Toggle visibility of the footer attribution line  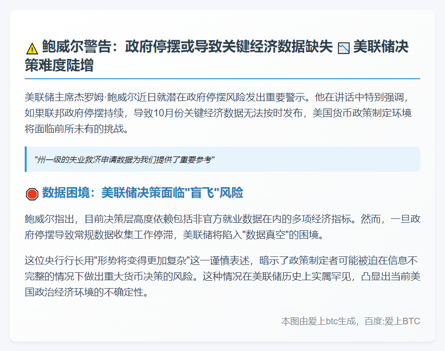coord(350,321)
